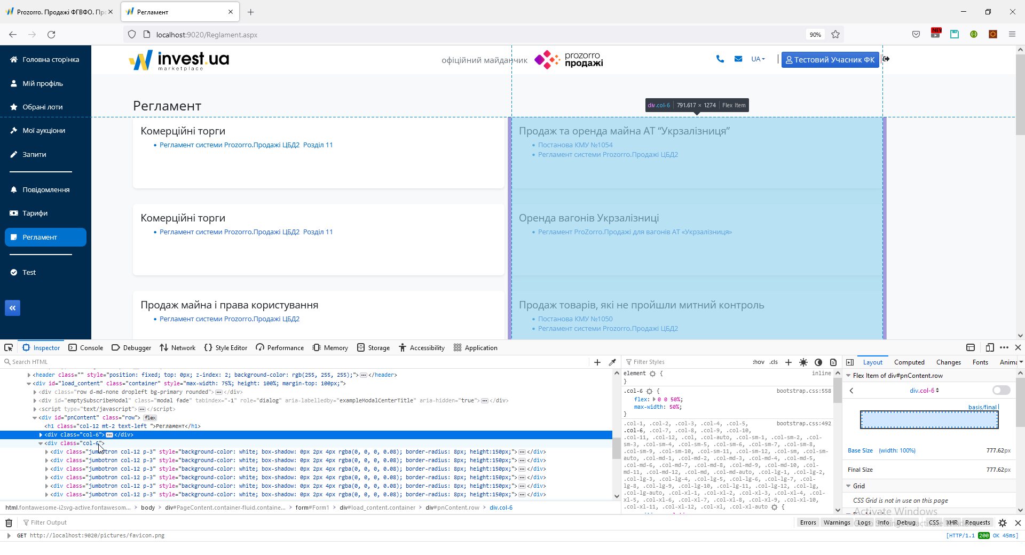
Task: Clear the web console with trash icon
Action: 9,522
